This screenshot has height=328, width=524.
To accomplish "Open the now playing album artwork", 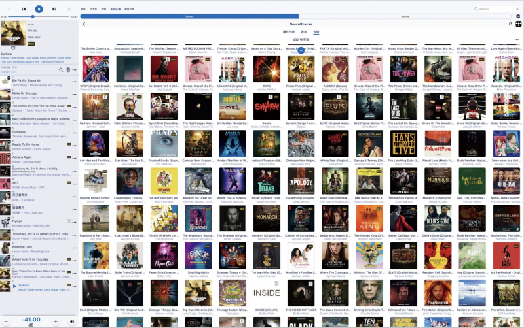I will (x=13, y=33).
